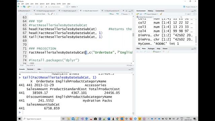This screenshot has height=121, width=215.
Task: Switch to 11 SQL2R data types.R tab
Action: [x=69, y=11]
